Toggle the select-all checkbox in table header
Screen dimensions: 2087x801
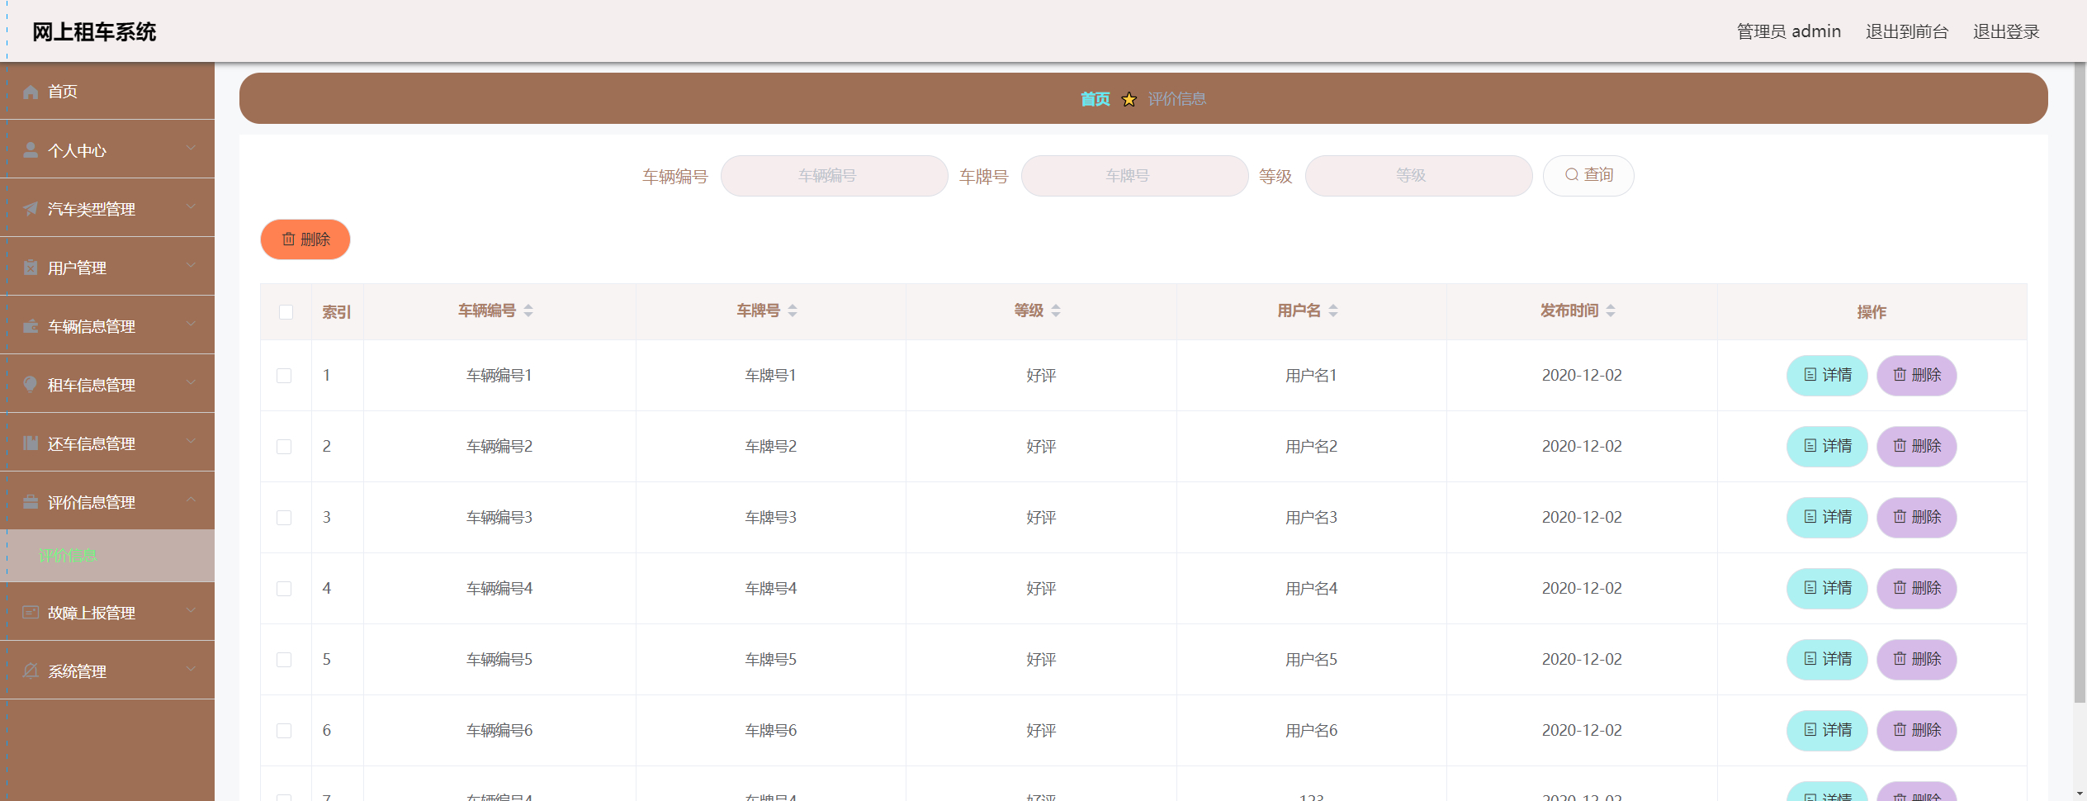click(x=286, y=312)
